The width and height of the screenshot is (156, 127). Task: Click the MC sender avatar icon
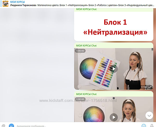pyautogui.click(x=11, y=125)
